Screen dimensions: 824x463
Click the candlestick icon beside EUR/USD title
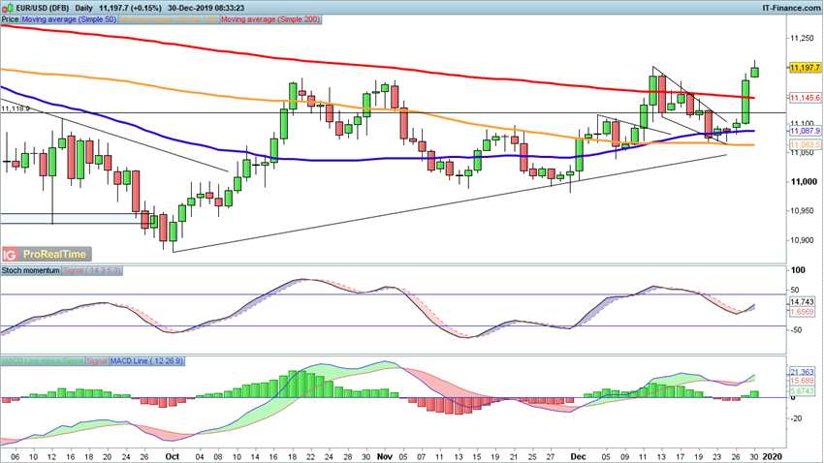(9, 8)
